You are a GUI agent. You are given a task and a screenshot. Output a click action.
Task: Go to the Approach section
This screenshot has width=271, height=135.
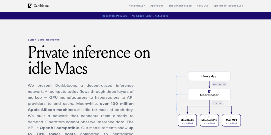[157, 6]
